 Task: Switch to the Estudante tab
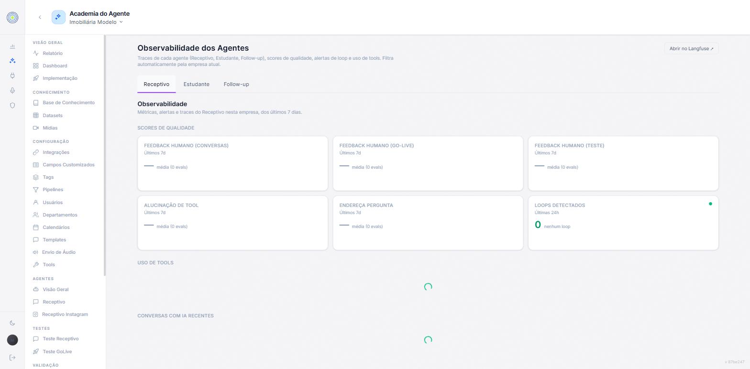[197, 84]
